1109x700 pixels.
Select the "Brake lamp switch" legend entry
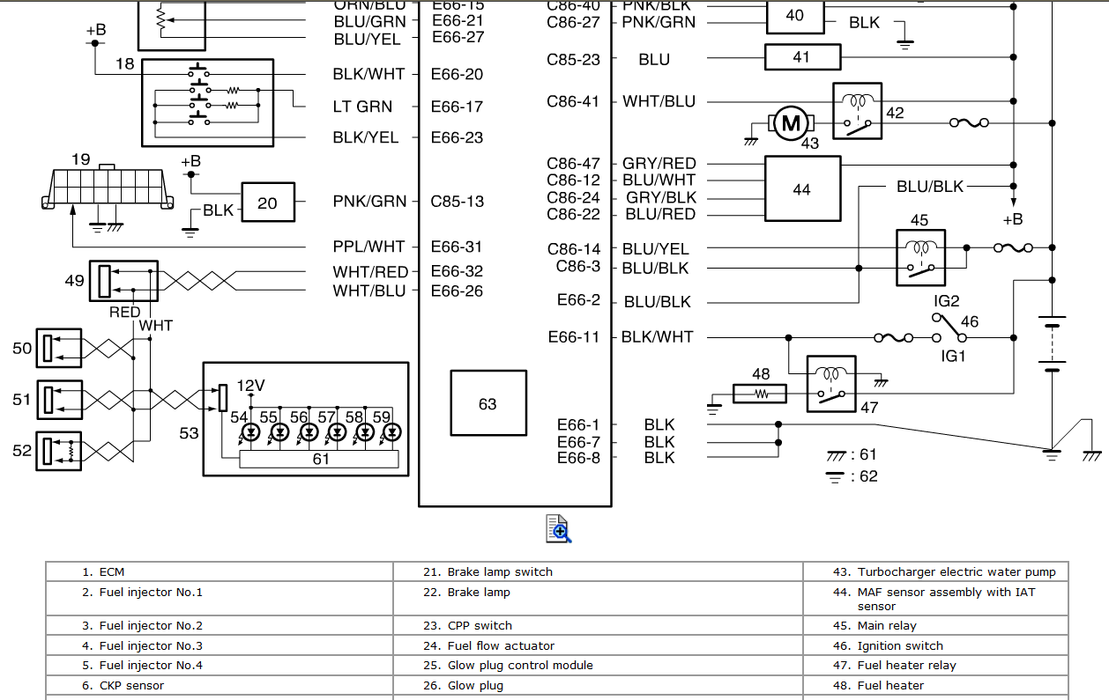[500, 571]
